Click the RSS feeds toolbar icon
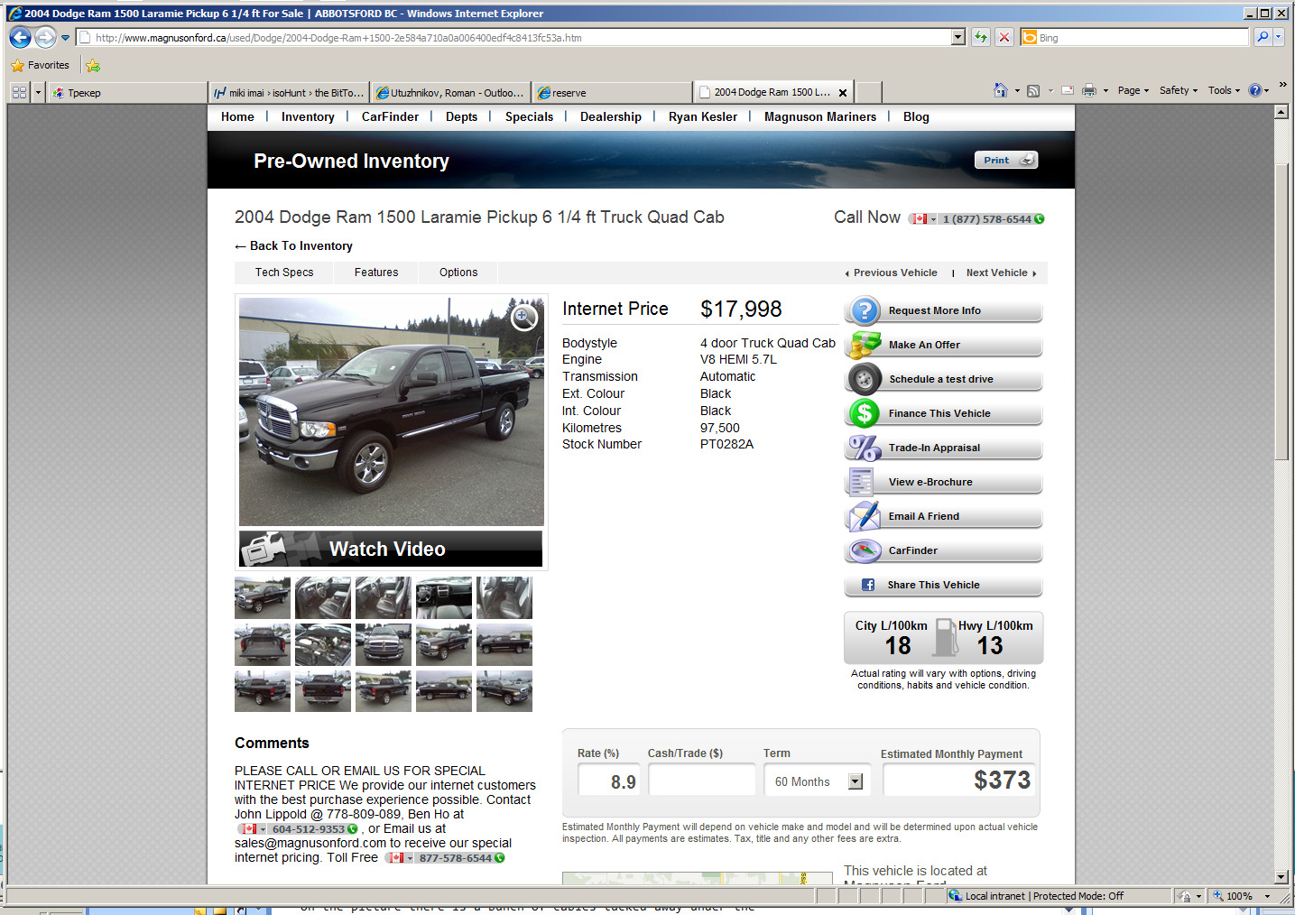 [x=1033, y=90]
